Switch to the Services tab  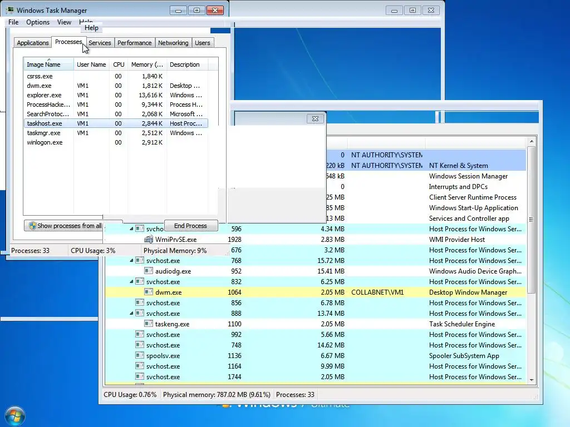coord(100,43)
